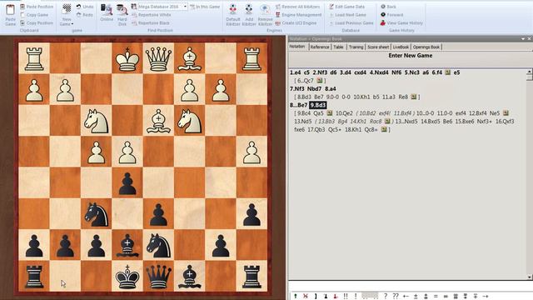
Task: Undo the last move
Action: pyautogui.click(x=85, y=7)
